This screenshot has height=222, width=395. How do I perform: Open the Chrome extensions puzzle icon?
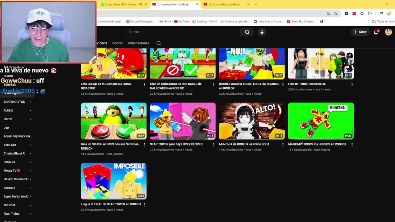[370, 14]
